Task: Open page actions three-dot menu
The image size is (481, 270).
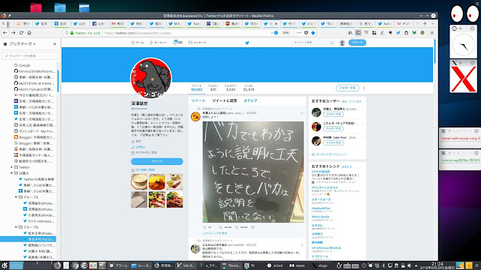Action: click(299, 33)
